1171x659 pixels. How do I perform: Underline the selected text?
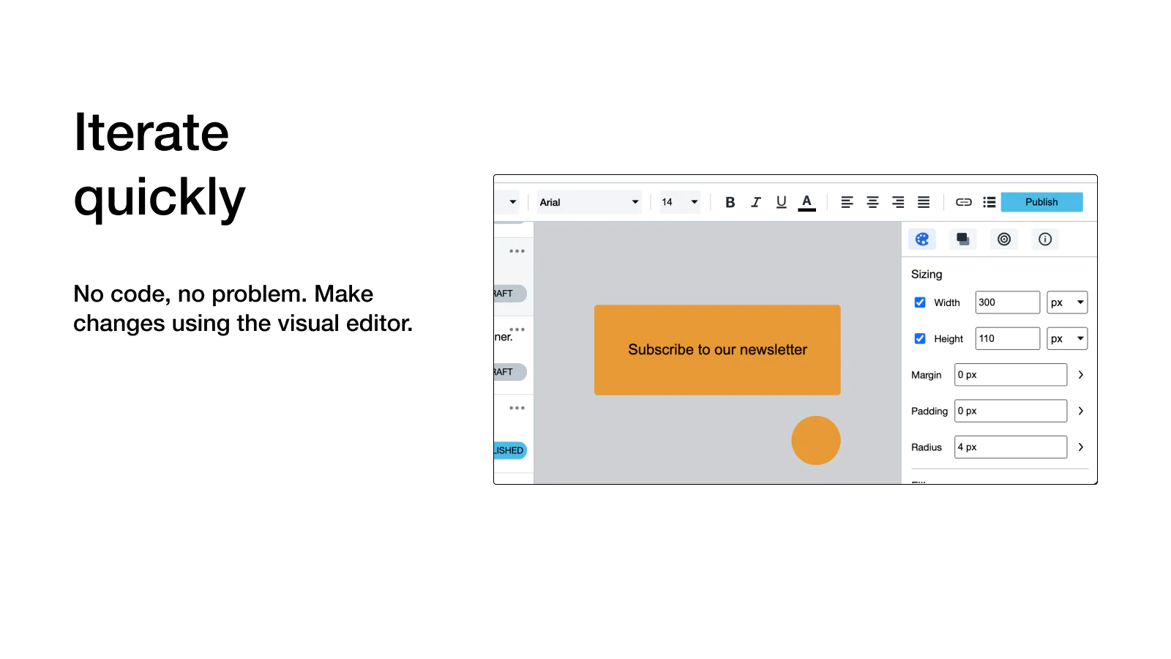tap(781, 202)
